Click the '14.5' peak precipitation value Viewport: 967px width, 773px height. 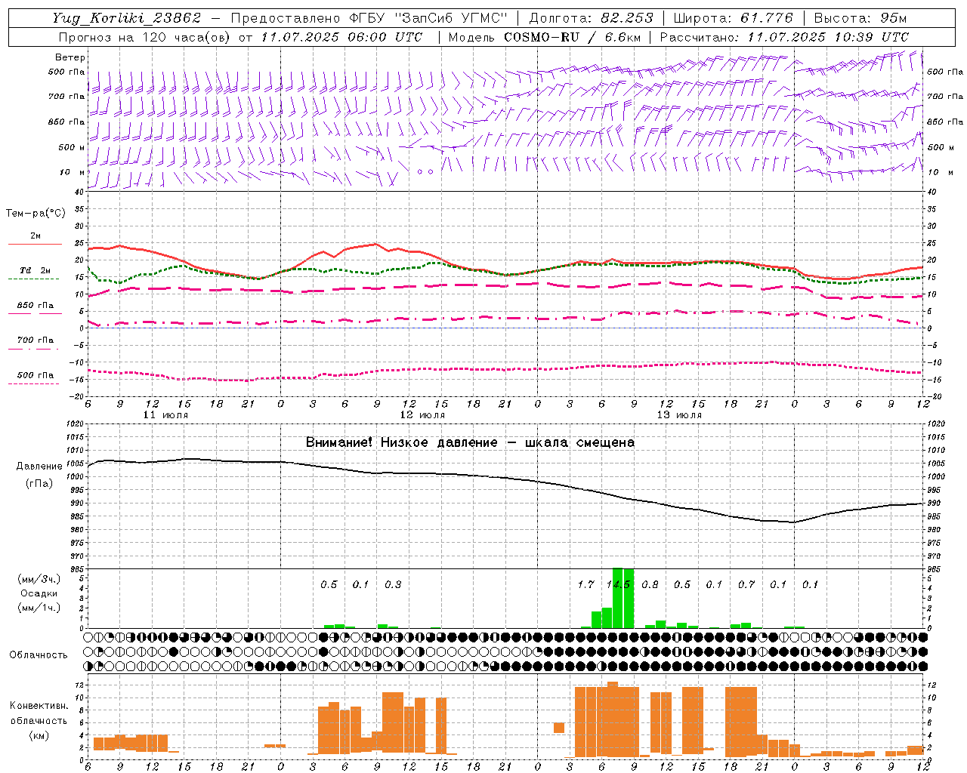coord(618,585)
